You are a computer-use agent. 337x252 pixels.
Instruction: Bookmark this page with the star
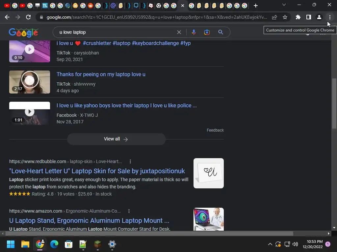(x=285, y=17)
